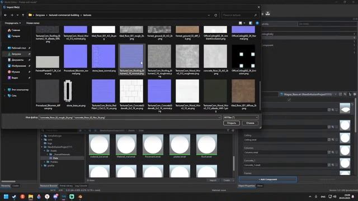This screenshot has height=201, width=358.
Task: Open File Explorer from the taskbar
Action: coord(31,197)
